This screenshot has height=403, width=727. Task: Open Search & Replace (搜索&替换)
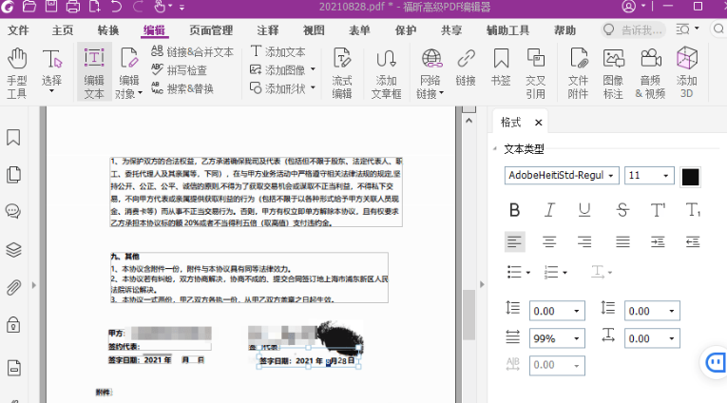point(182,88)
